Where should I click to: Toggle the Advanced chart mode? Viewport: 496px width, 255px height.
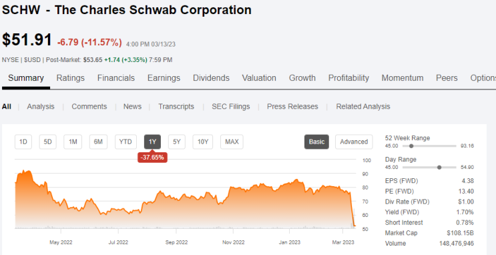pos(354,142)
